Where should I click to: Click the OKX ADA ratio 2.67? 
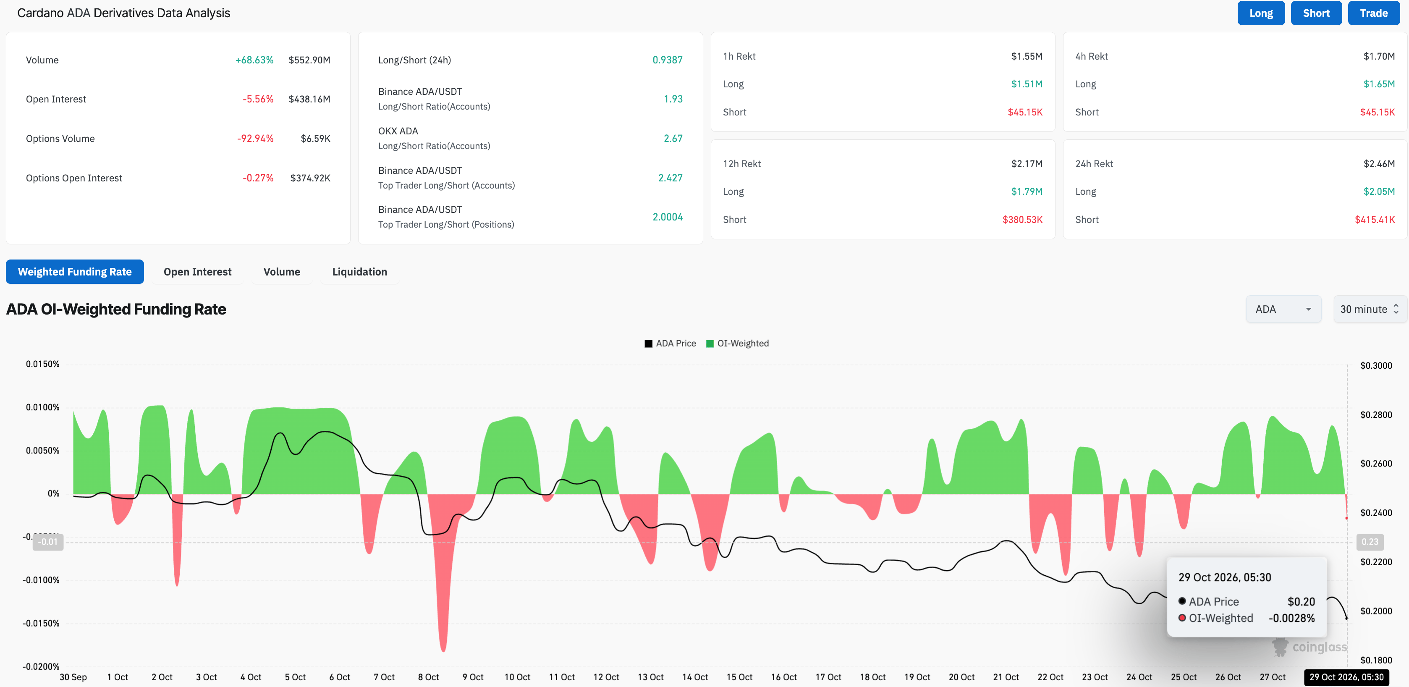click(673, 139)
